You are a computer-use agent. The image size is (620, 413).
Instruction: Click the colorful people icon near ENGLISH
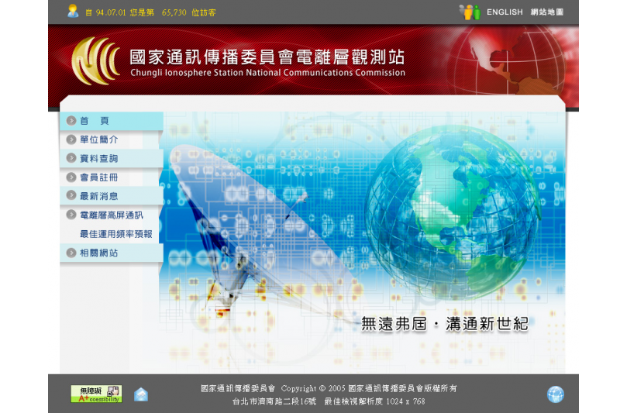click(470, 12)
